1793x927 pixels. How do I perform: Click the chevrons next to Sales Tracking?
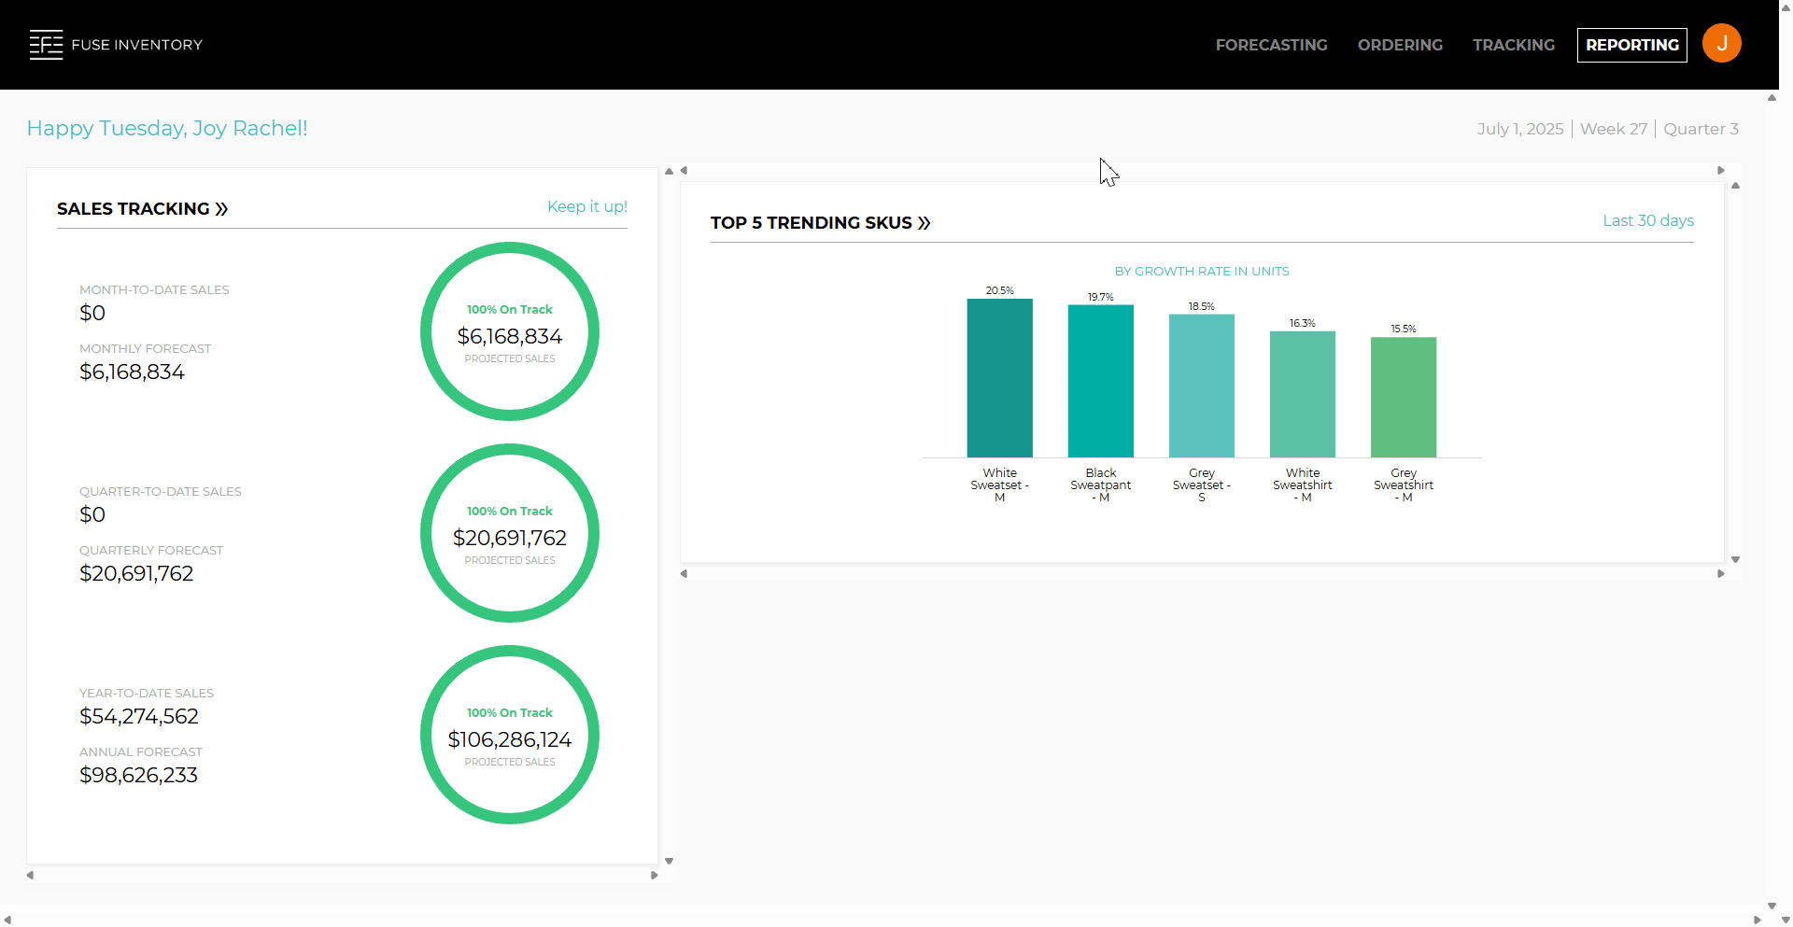[x=222, y=209]
